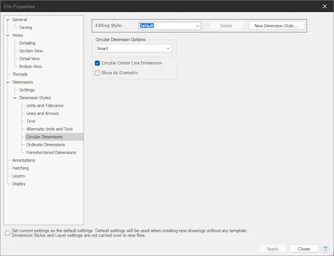This screenshot has width=334, height=256.
Task: Select Dimensions in the tree
Action: tap(22, 82)
